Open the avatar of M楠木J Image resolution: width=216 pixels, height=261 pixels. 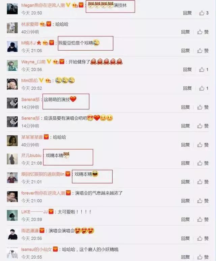click(x=12, y=47)
